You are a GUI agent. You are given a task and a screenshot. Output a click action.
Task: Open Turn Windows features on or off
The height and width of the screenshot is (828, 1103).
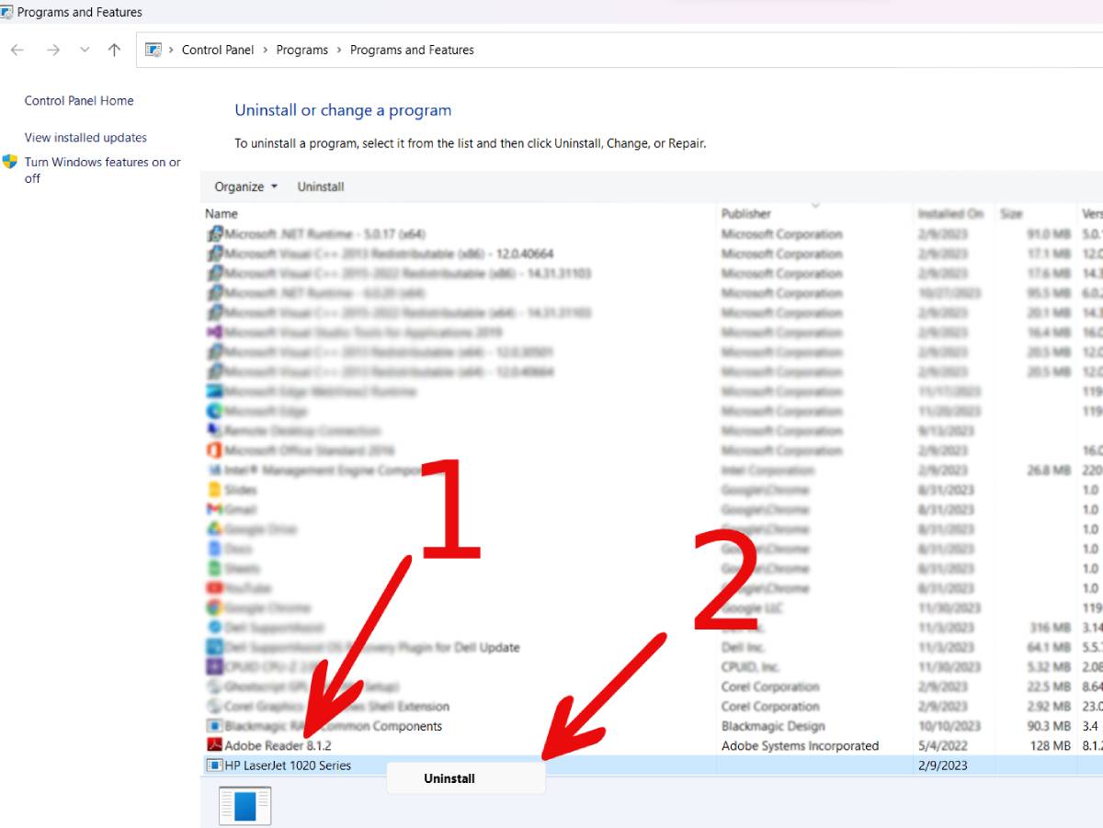pyautogui.click(x=102, y=170)
